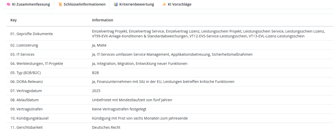
Task: Switch to the KI Zusammenfassung tab
Action: [x=31, y=5]
